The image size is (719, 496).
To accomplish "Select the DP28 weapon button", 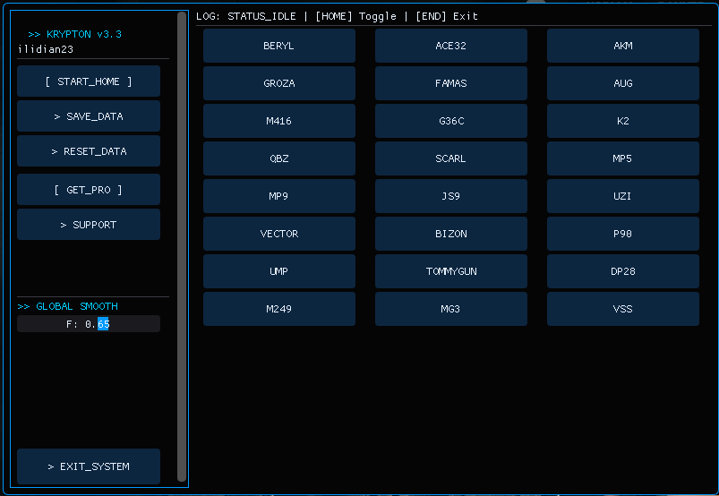I will pyautogui.click(x=623, y=271).
